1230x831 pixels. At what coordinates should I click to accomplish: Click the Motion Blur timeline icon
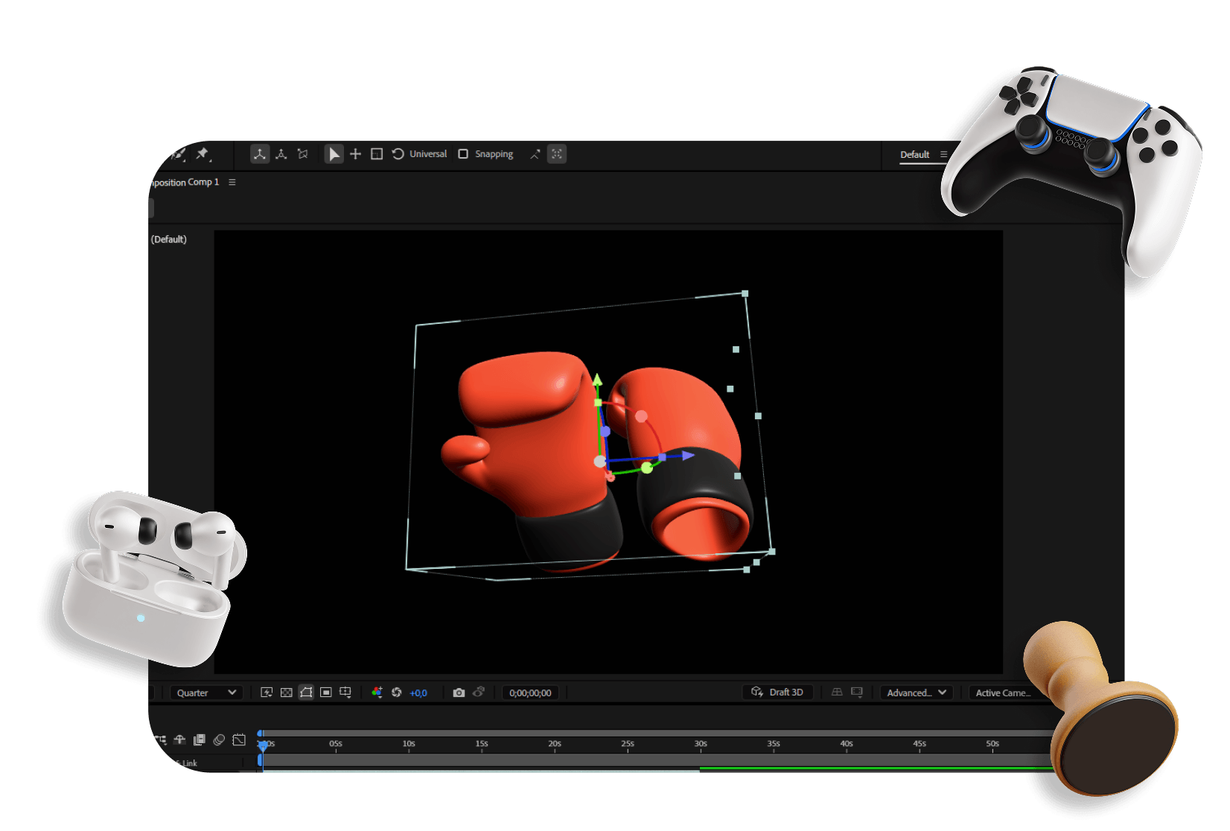tap(219, 739)
